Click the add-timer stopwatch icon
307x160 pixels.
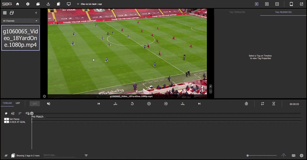[246, 104]
